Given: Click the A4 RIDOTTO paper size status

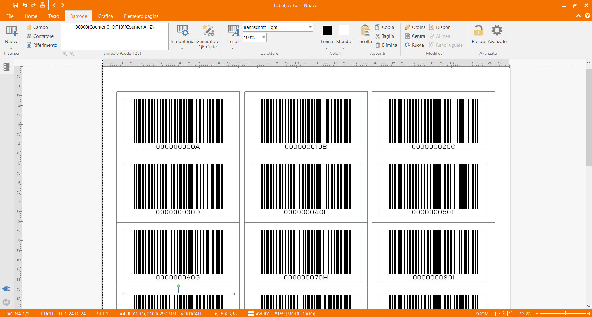Looking at the screenshot, I should (x=161, y=314).
